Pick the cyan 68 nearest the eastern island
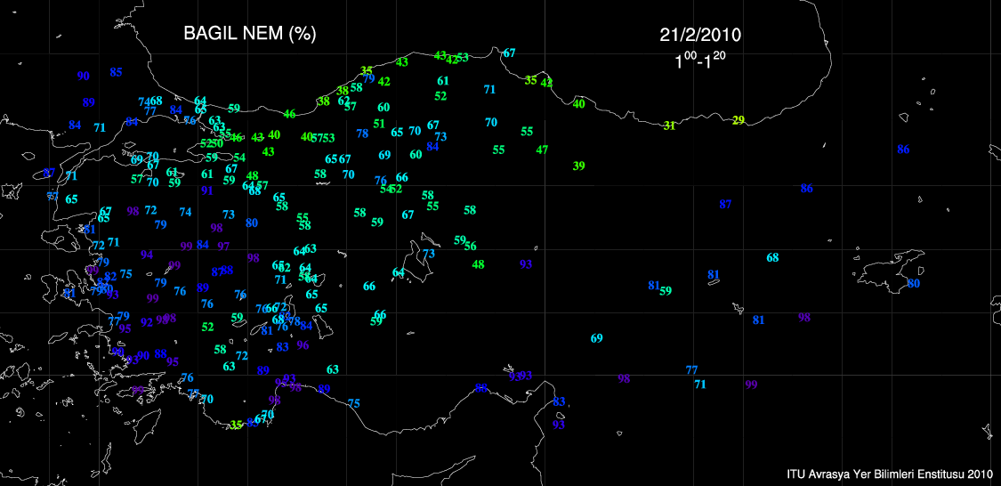Screen dimensions: 1001x486 [772, 257]
